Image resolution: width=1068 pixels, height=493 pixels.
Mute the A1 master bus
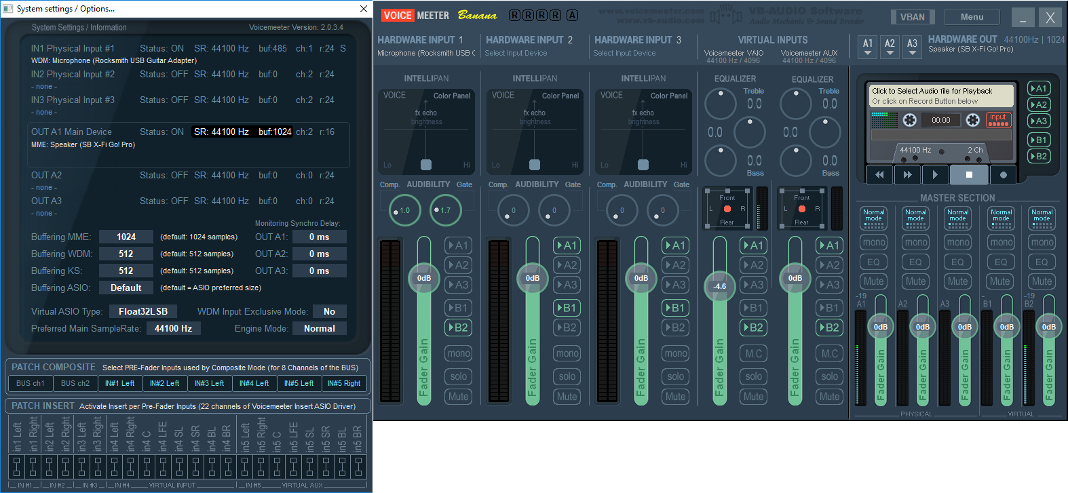[874, 281]
